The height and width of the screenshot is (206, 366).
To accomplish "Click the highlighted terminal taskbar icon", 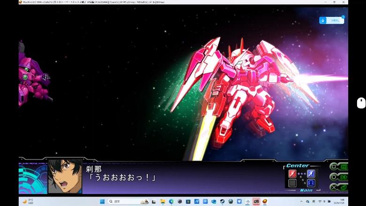I will coord(256,202).
